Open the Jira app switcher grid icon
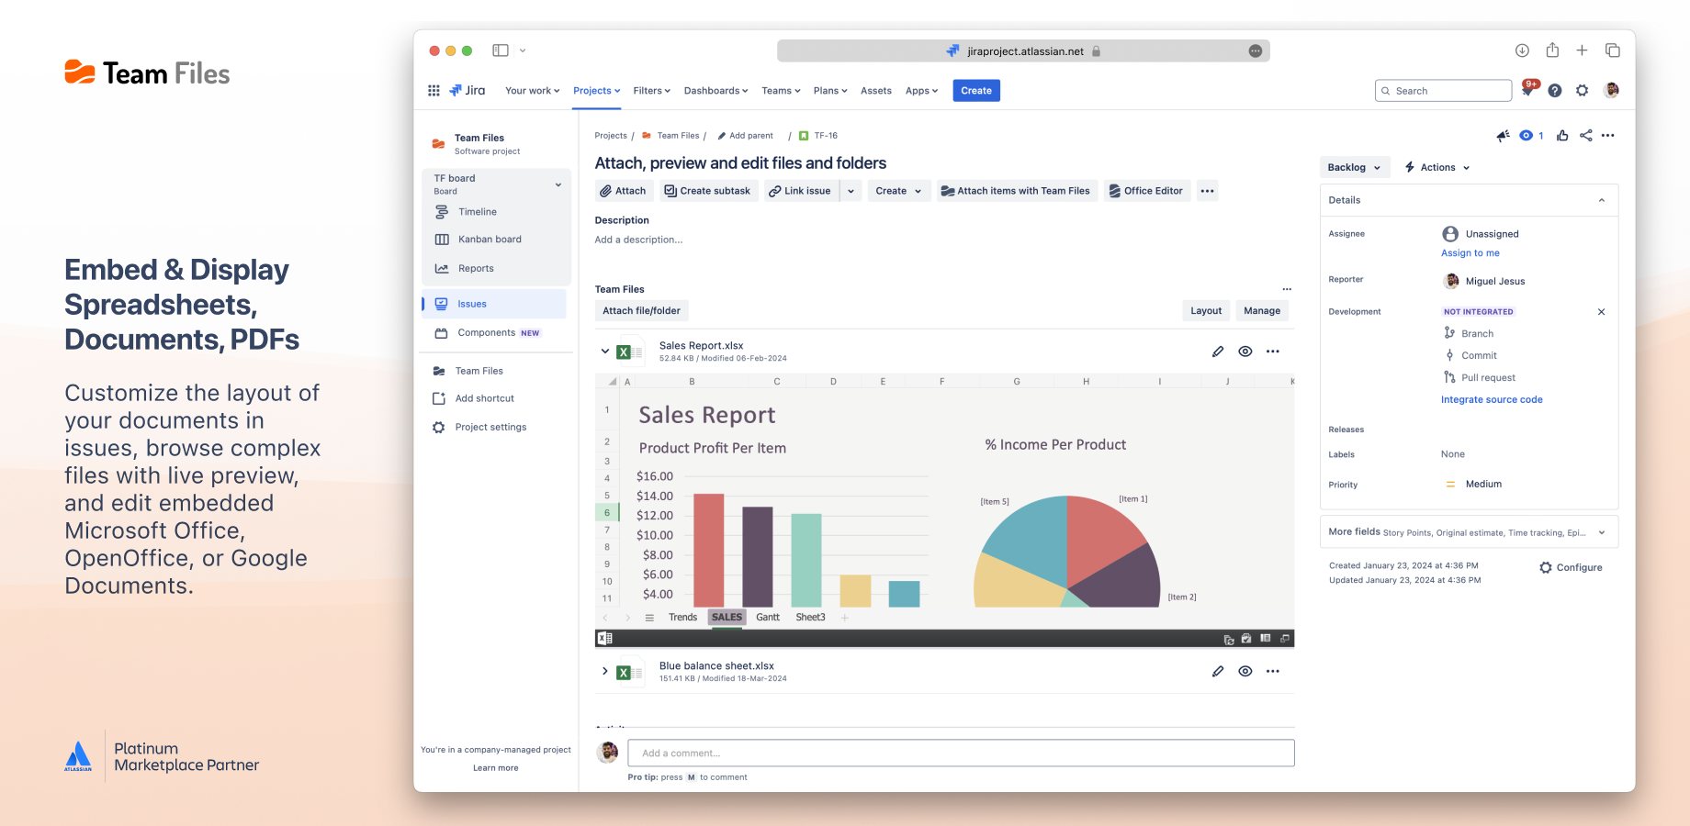This screenshot has width=1690, height=826. coord(434,90)
